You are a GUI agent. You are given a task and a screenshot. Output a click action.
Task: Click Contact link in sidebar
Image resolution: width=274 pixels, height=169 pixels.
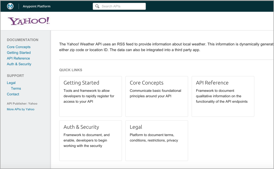(13, 94)
